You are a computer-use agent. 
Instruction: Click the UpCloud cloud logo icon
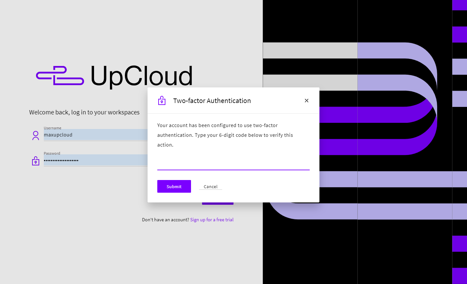[x=60, y=76]
